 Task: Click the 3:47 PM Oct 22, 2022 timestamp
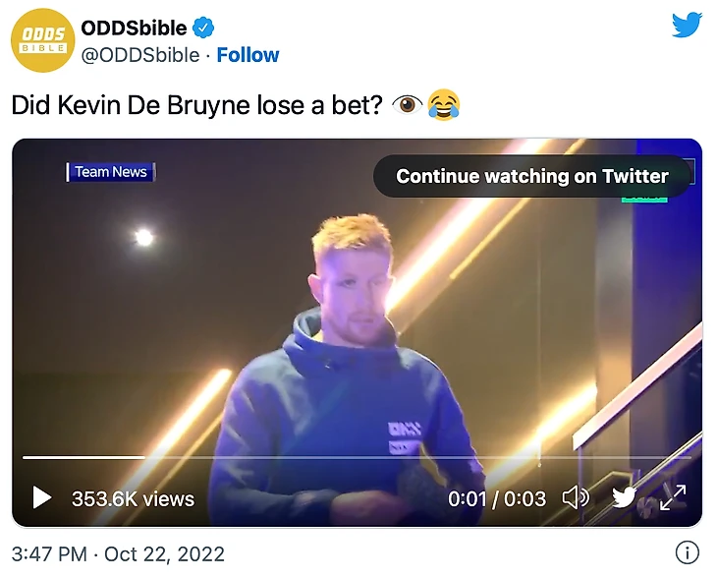[x=118, y=553]
